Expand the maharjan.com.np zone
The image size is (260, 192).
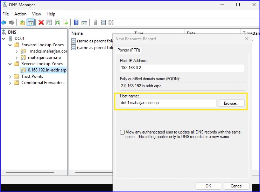point(16,57)
